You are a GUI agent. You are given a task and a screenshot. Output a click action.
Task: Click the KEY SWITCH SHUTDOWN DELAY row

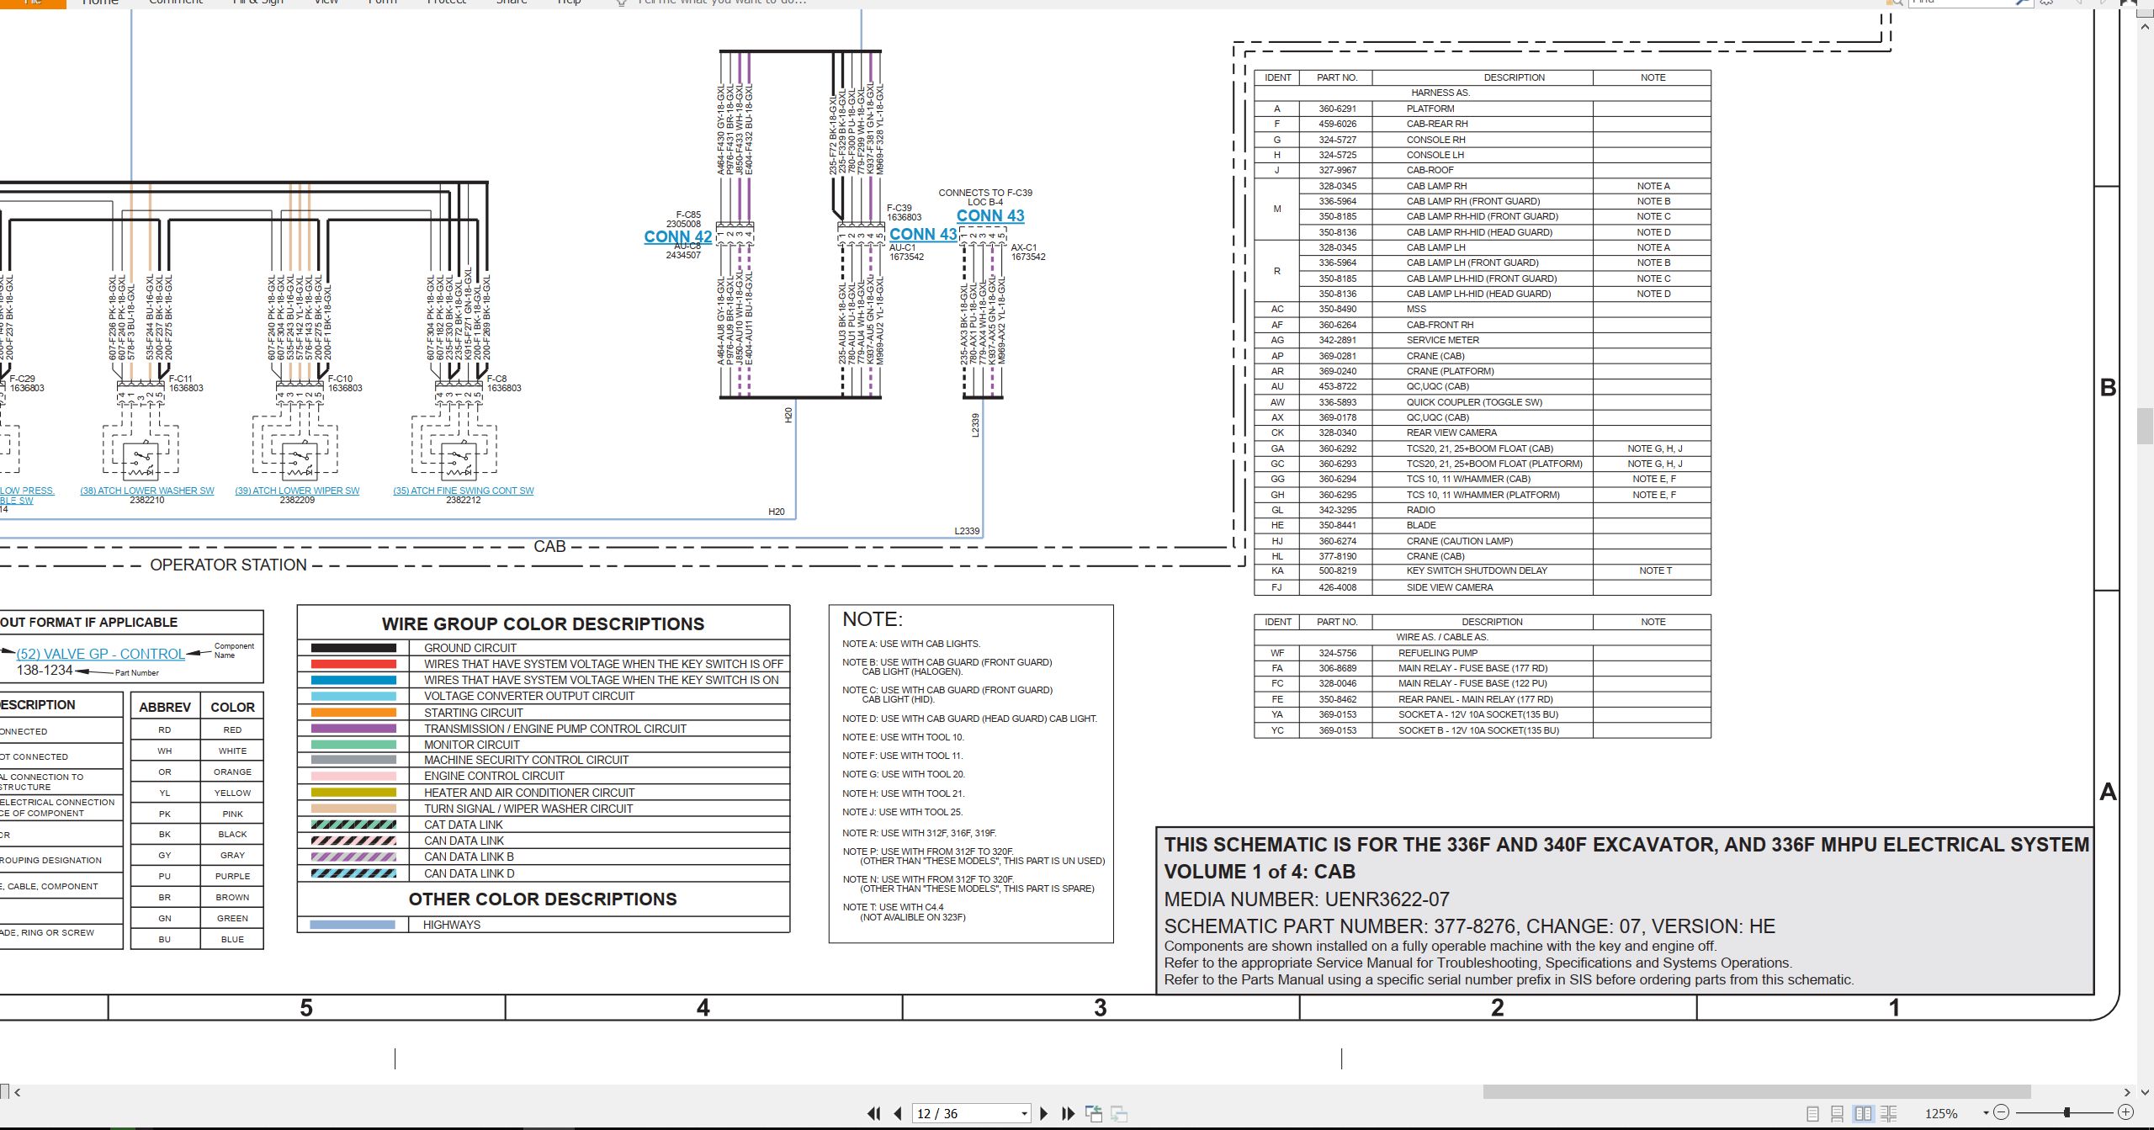tap(1482, 571)
